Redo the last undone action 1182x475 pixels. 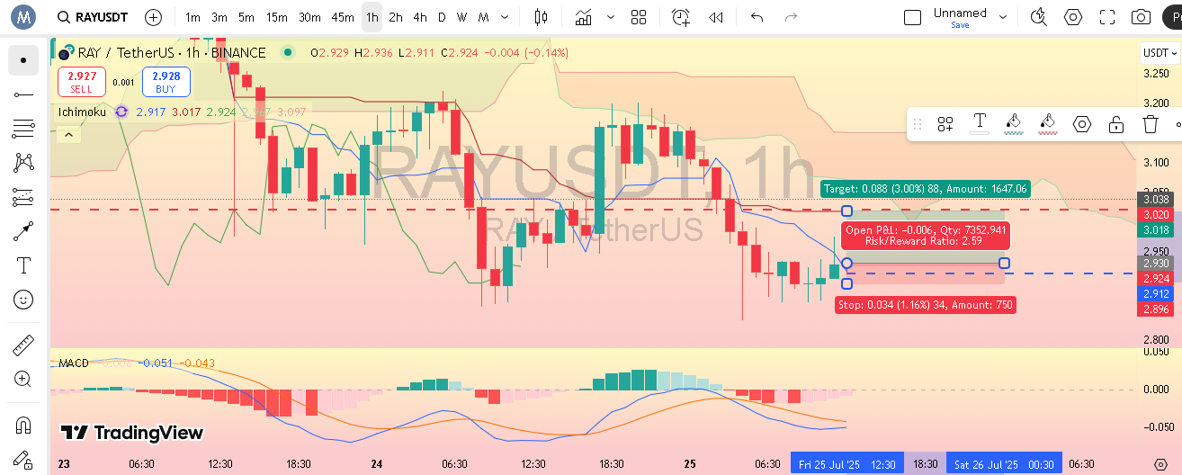pos(791,17)
